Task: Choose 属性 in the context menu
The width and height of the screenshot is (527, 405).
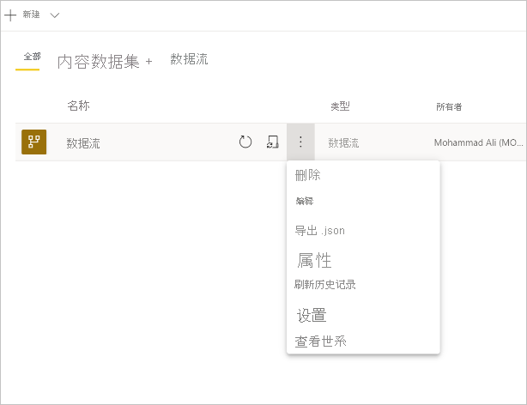Action: [x=314, y=261]
